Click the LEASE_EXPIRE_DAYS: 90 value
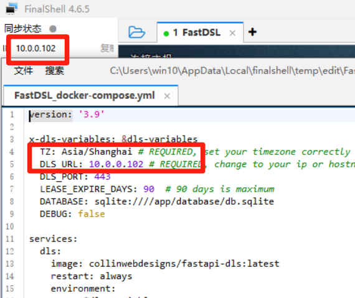This screenshot has height=298, width=355. pos(149,189)
